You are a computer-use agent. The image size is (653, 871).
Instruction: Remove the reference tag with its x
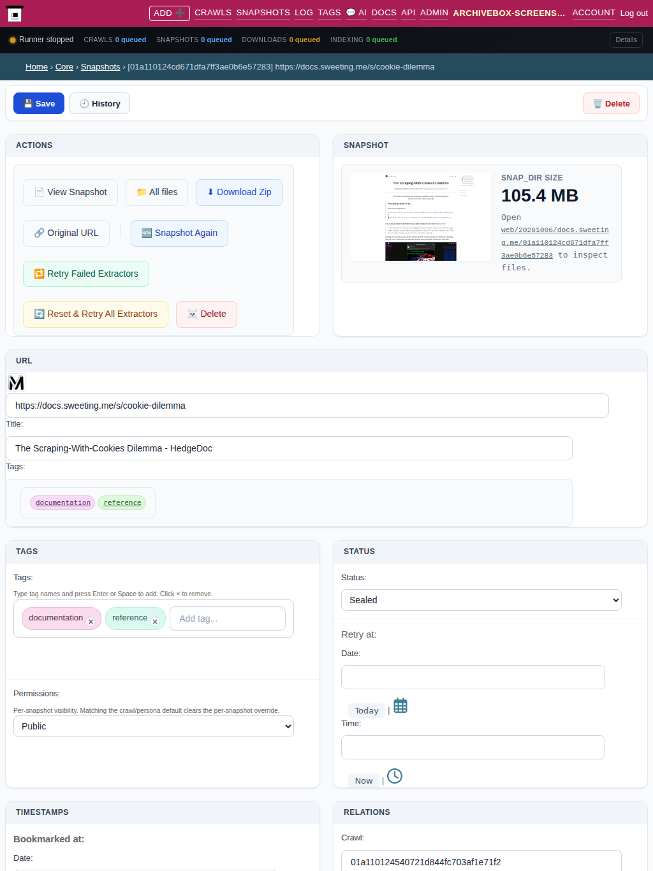tap(155, 622)
